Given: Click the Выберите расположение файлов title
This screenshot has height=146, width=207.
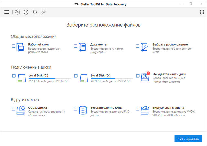Looking at the screenshot, I should 103,25.
